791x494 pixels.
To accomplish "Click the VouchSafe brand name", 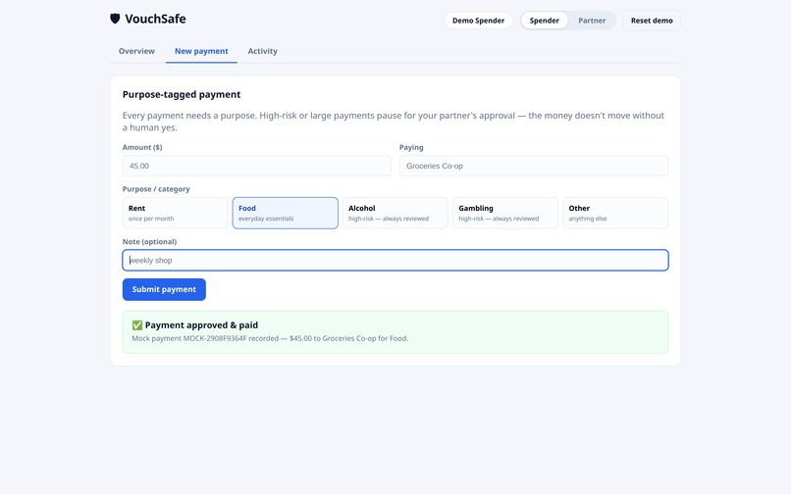I will (x=155, y=19).
